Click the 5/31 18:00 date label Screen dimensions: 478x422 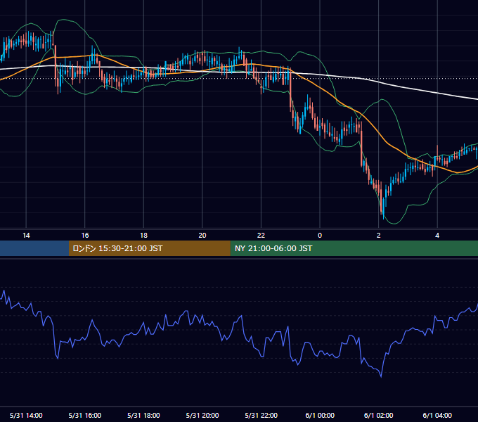click(x=143, y=415)
